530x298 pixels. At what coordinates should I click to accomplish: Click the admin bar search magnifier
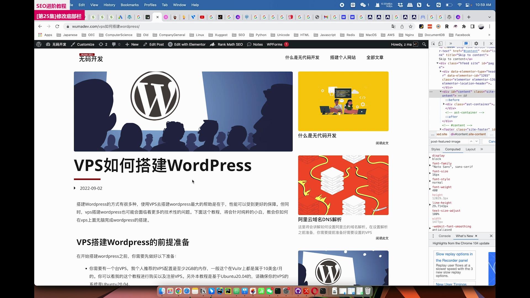[x=424, y=44]
